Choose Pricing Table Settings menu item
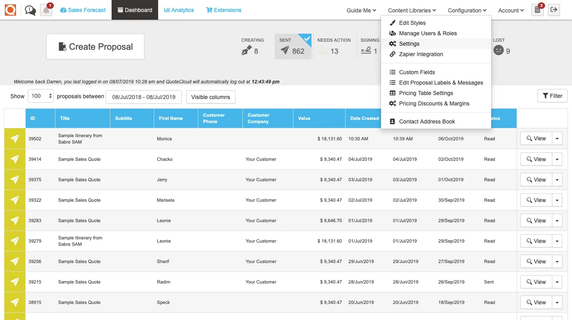The image size is (572, 320). 425,93
